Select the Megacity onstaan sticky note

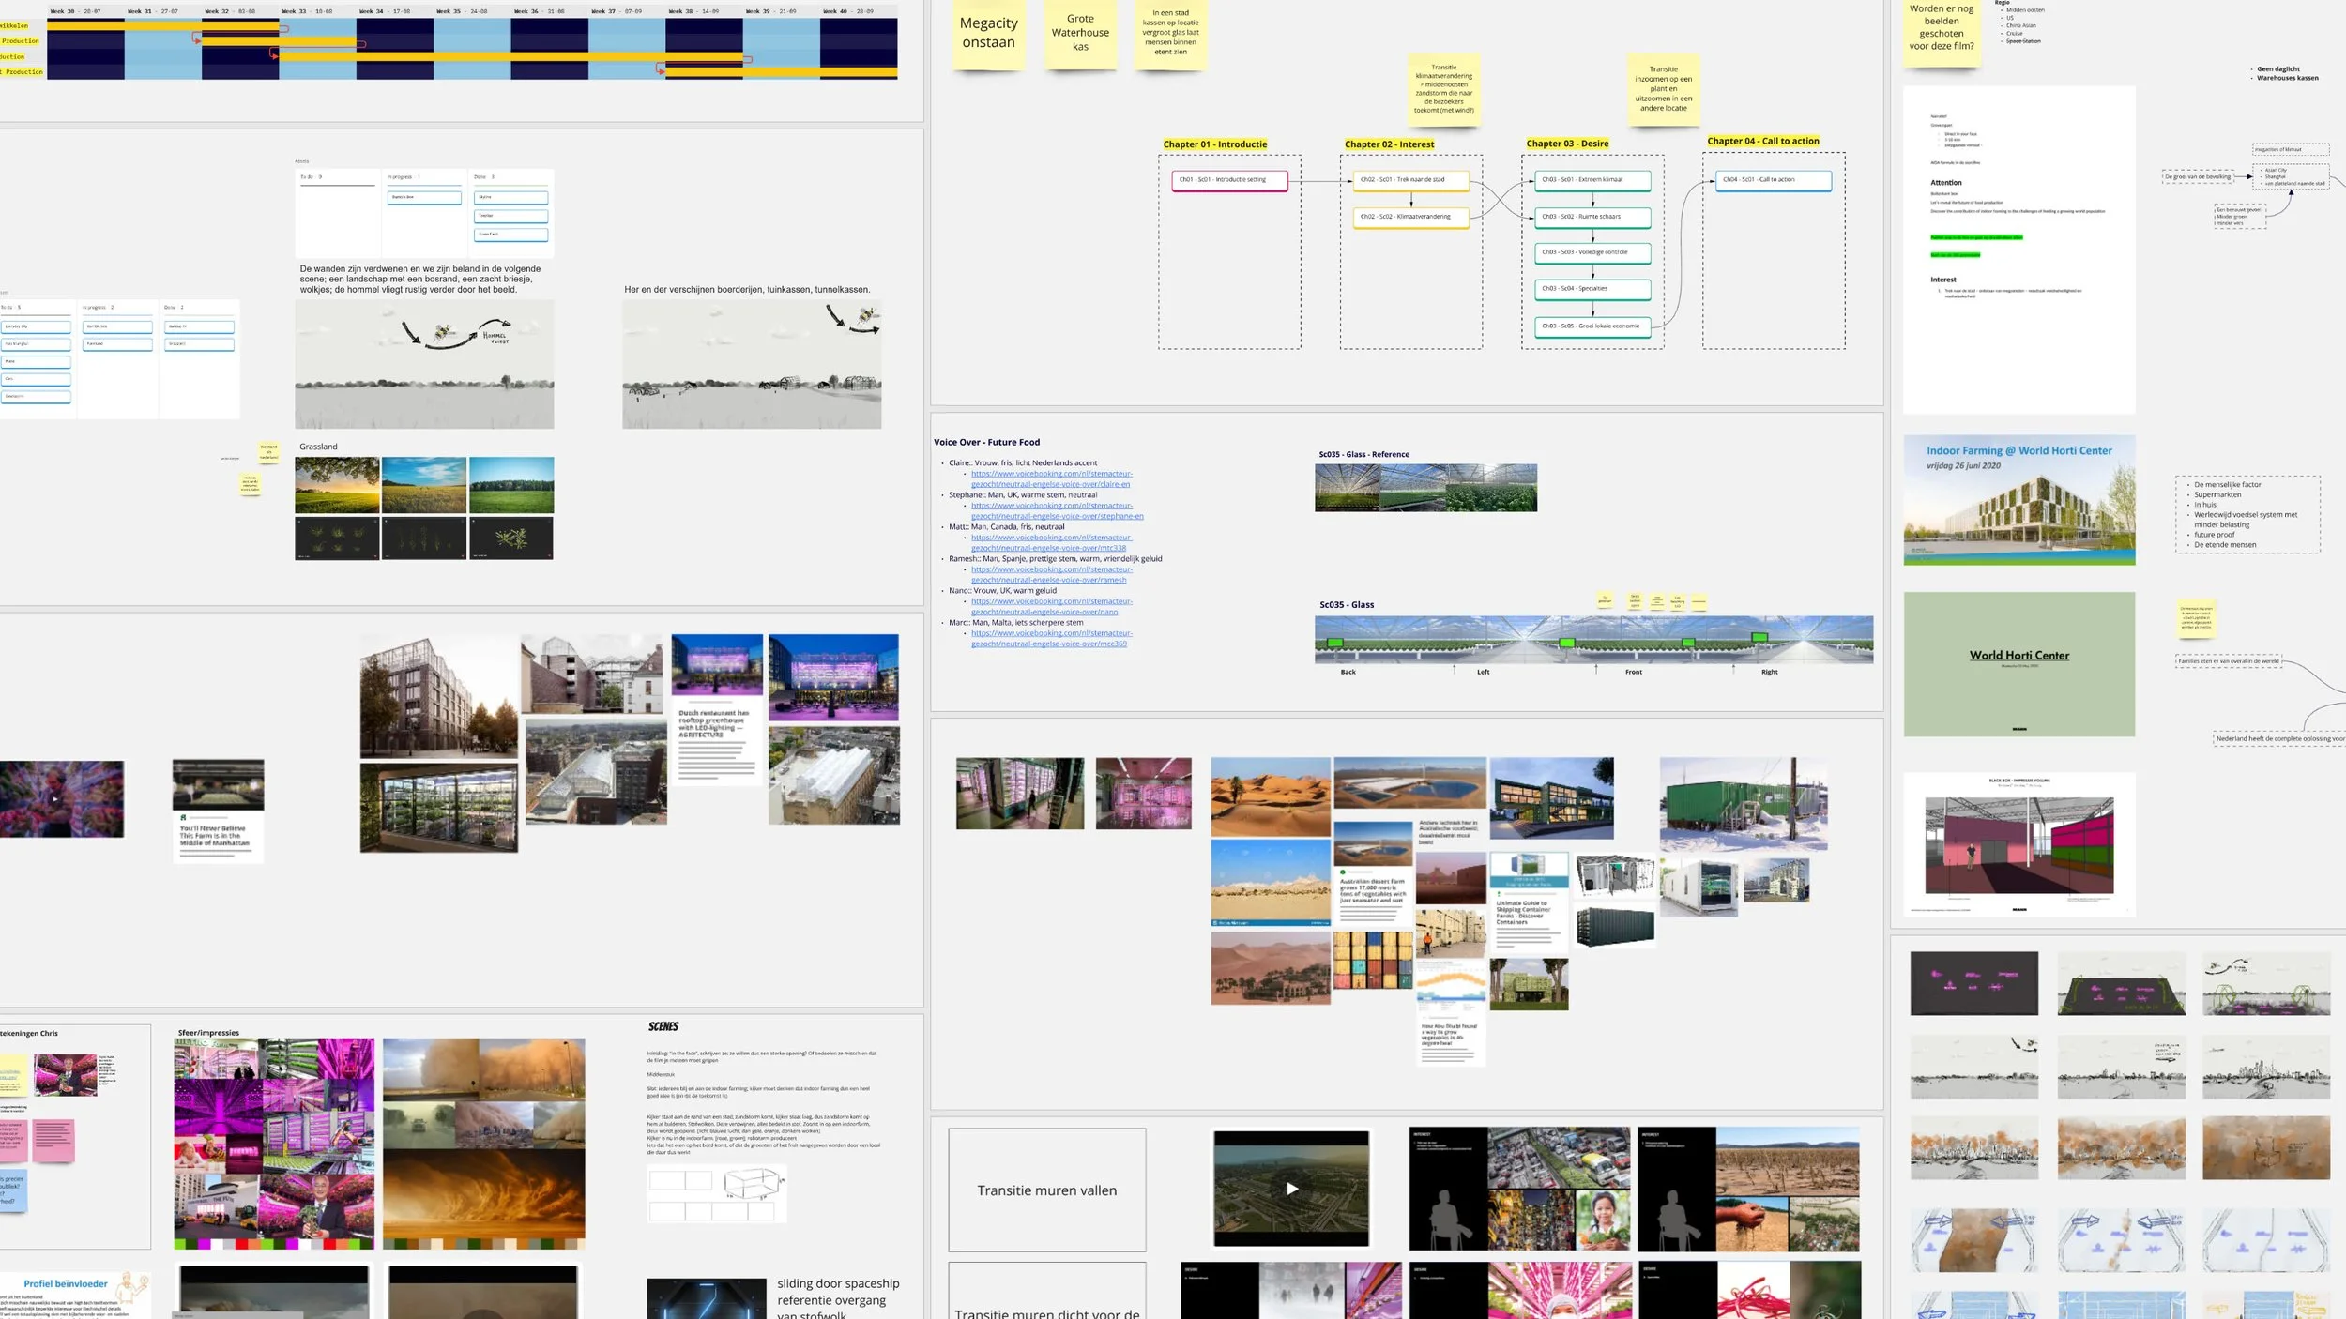(x=988, y=34)
